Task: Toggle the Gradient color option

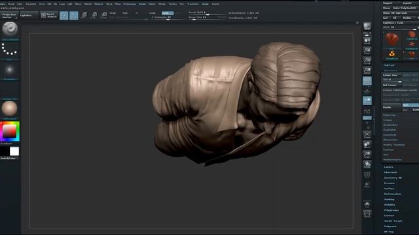Action: click(7, 144)
